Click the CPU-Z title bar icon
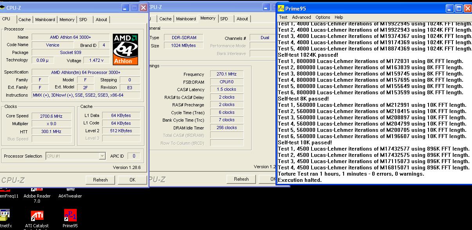 click(3, 7)
